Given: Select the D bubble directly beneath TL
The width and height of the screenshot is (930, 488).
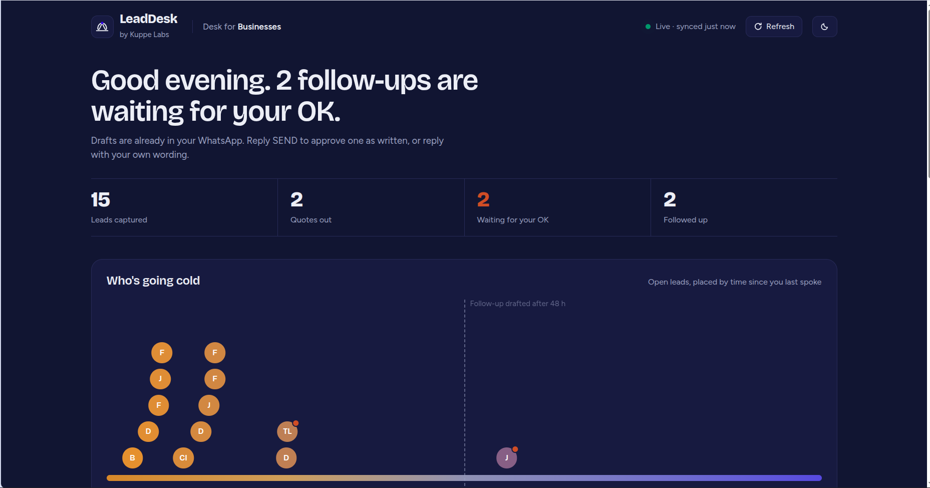Looking at the screenshot, I should pos(286,458).
